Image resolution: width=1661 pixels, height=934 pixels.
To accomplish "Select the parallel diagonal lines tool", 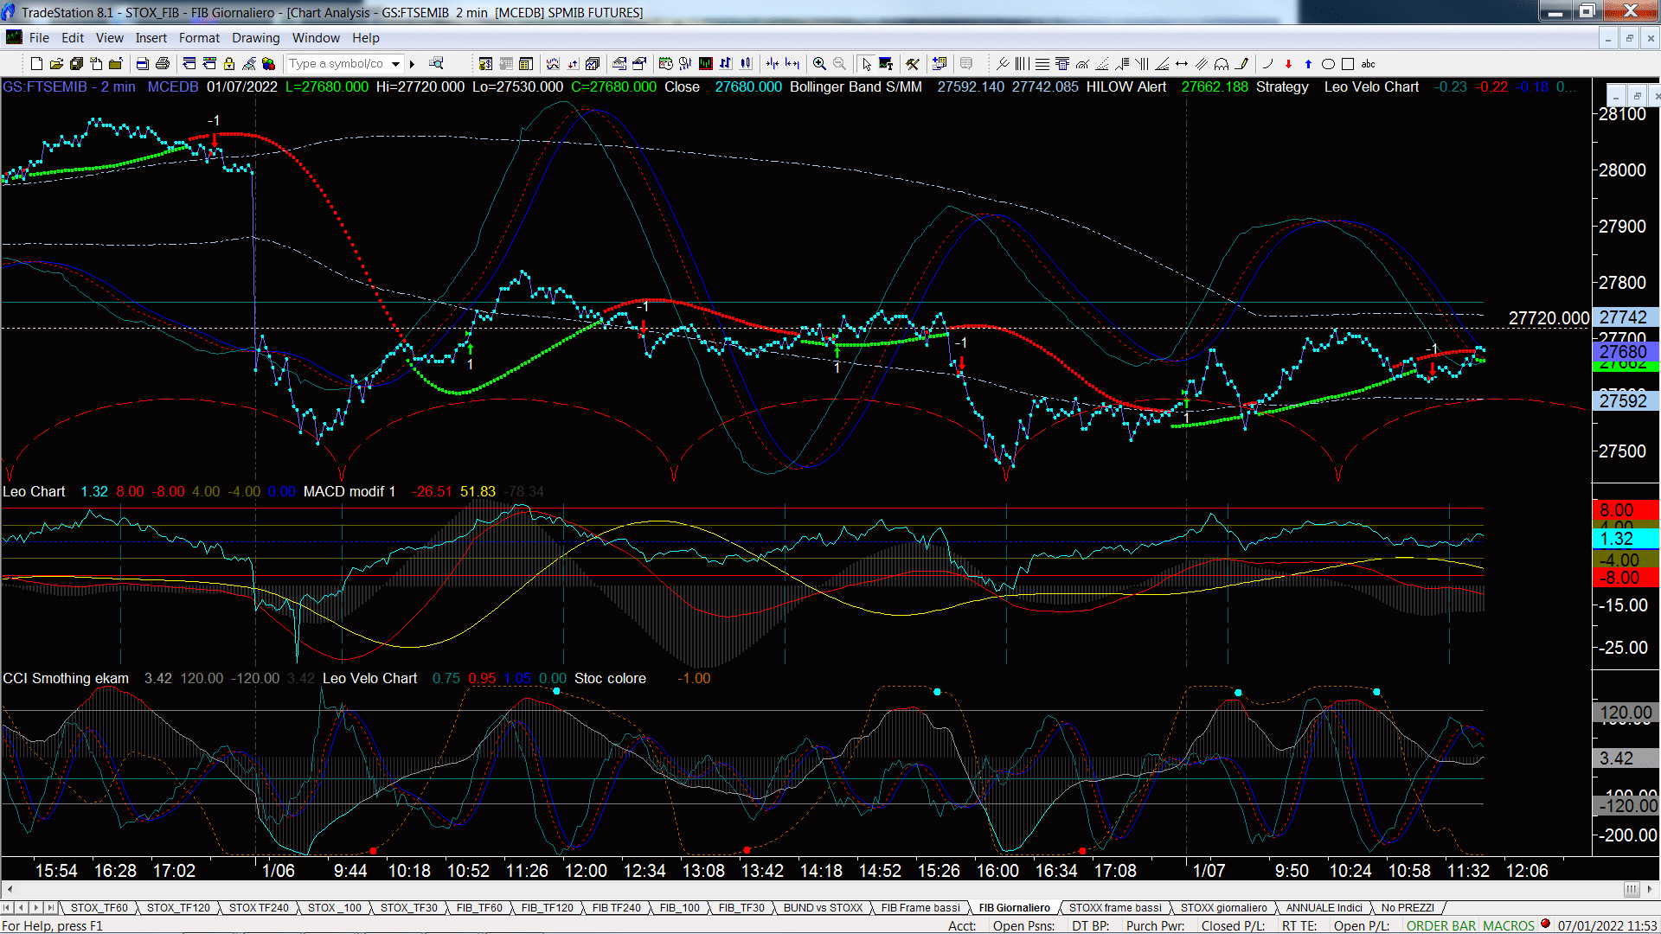I will coord(1202,63).
